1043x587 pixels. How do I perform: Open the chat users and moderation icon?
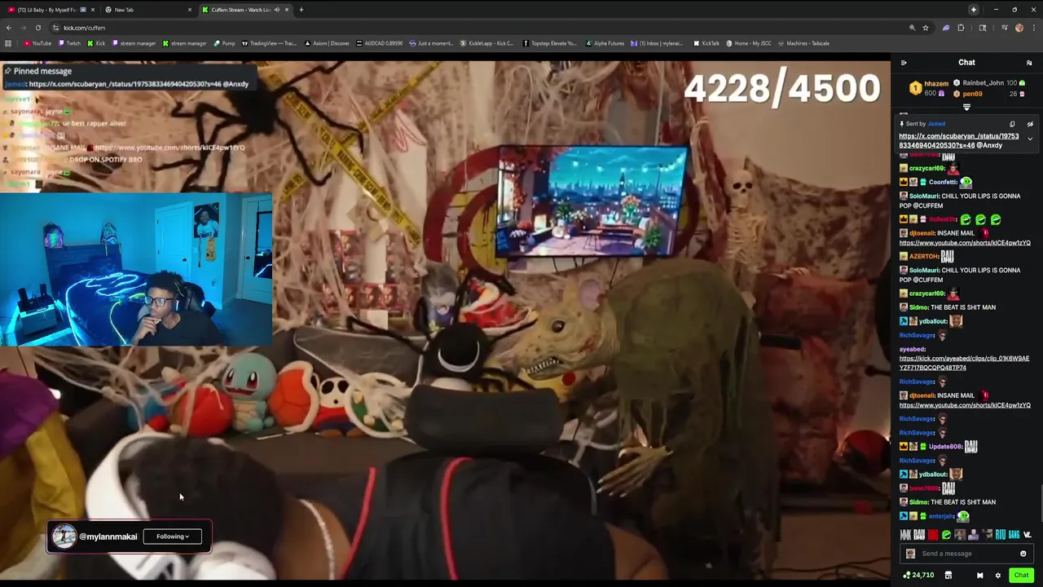[x=1029, y=63]
